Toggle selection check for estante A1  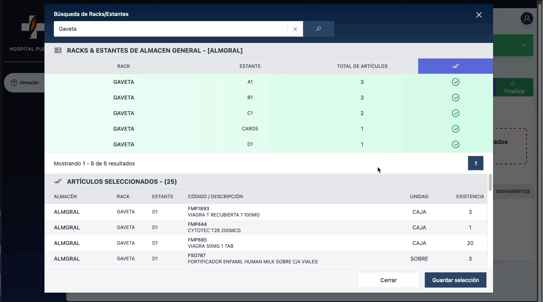455,82
